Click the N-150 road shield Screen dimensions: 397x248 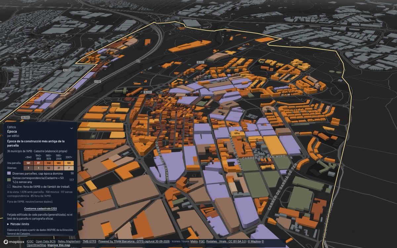coord(67,70)
